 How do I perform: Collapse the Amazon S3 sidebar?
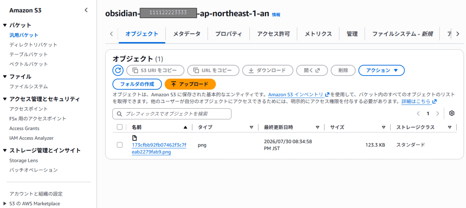pyautogui.click(x=86, y=10)
